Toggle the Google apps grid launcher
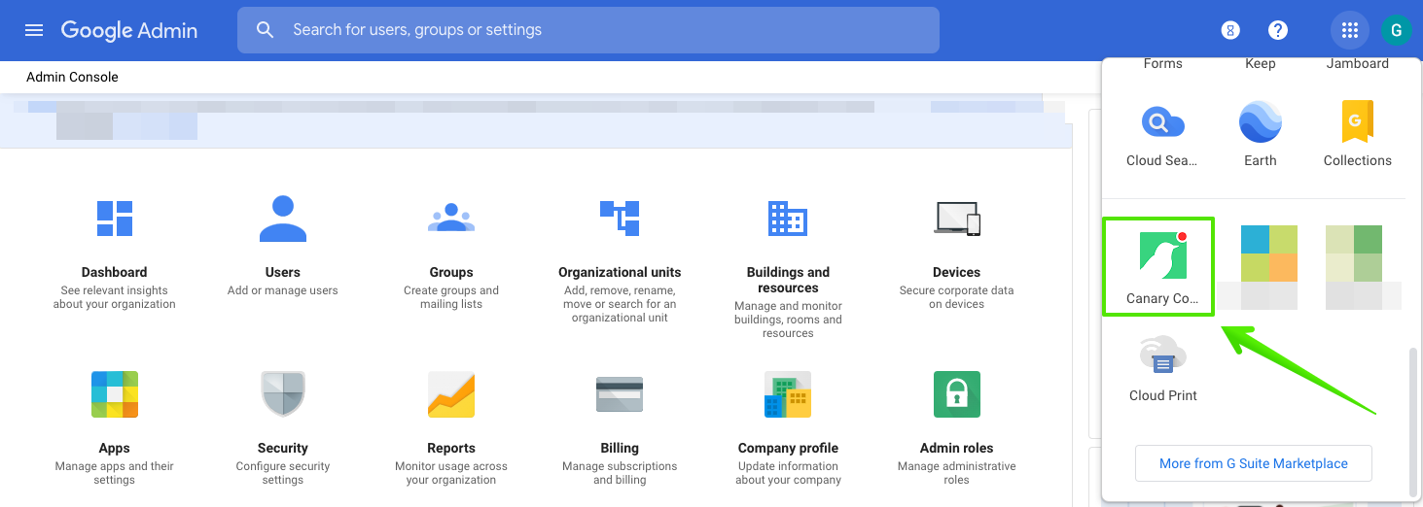Screen dimensions: 1423x507 1349,30
